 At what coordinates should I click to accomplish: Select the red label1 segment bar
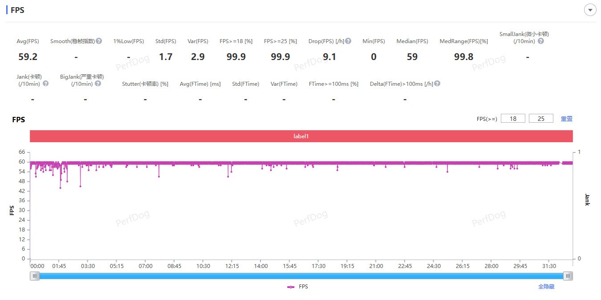301,136
